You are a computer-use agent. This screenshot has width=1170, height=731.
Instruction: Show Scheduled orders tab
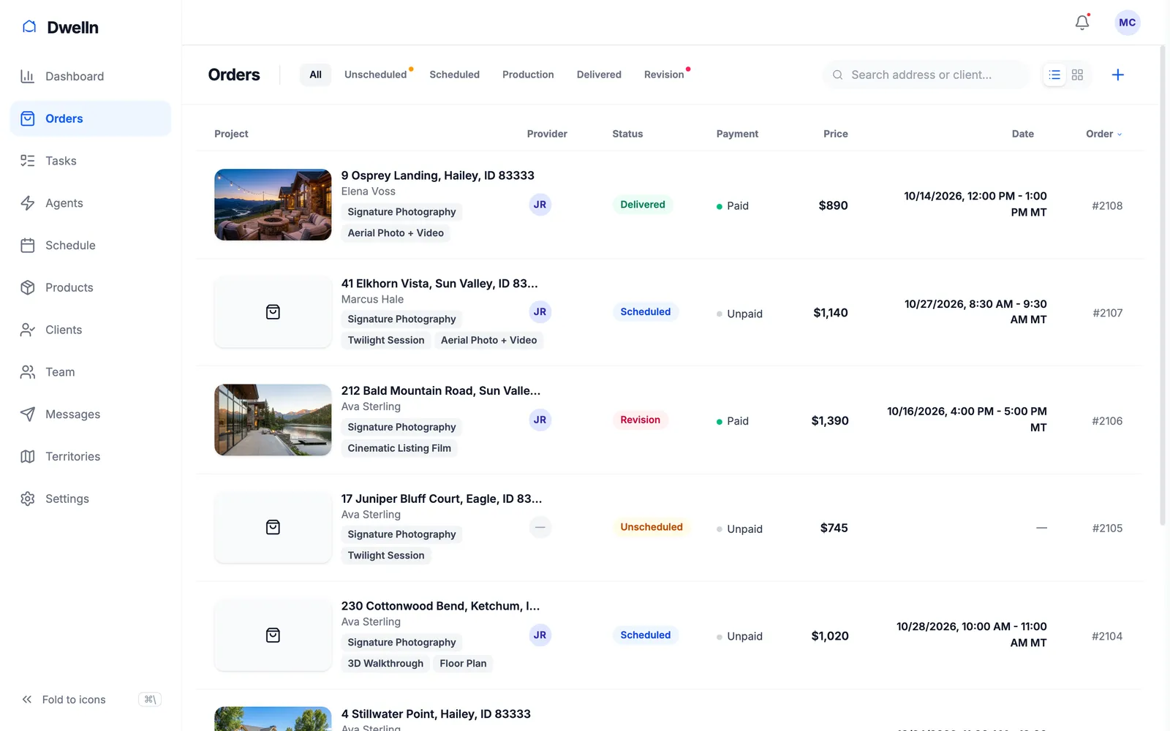tap(454, 75)
